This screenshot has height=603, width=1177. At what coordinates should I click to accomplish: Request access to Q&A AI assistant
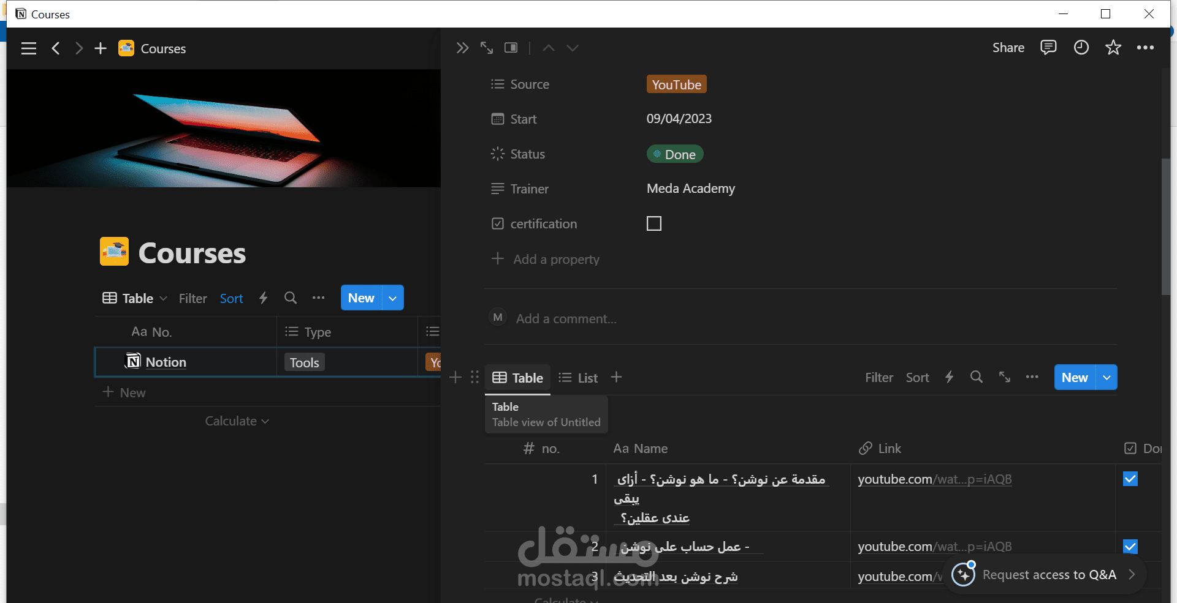1044,575
